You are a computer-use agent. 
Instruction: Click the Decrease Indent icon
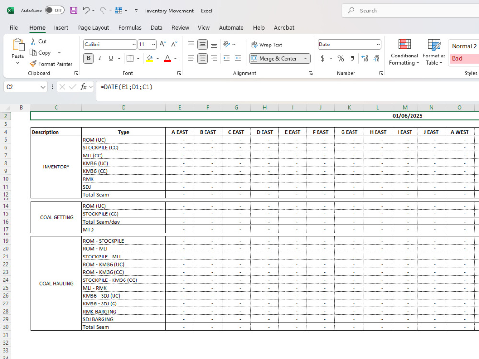227,58
